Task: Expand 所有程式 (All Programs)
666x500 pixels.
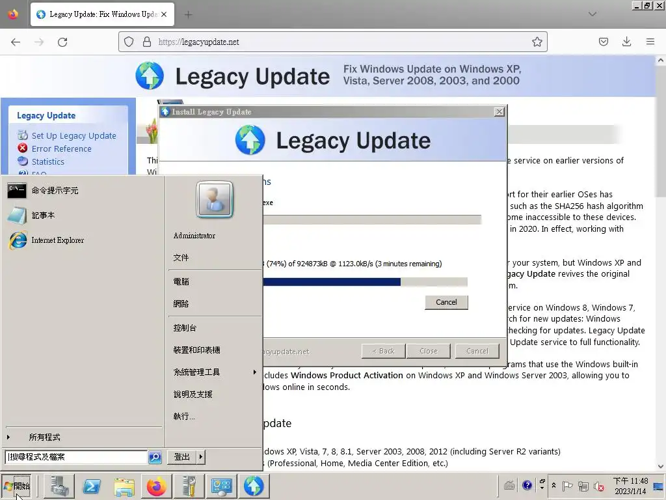Action: (x=84, y=437)
